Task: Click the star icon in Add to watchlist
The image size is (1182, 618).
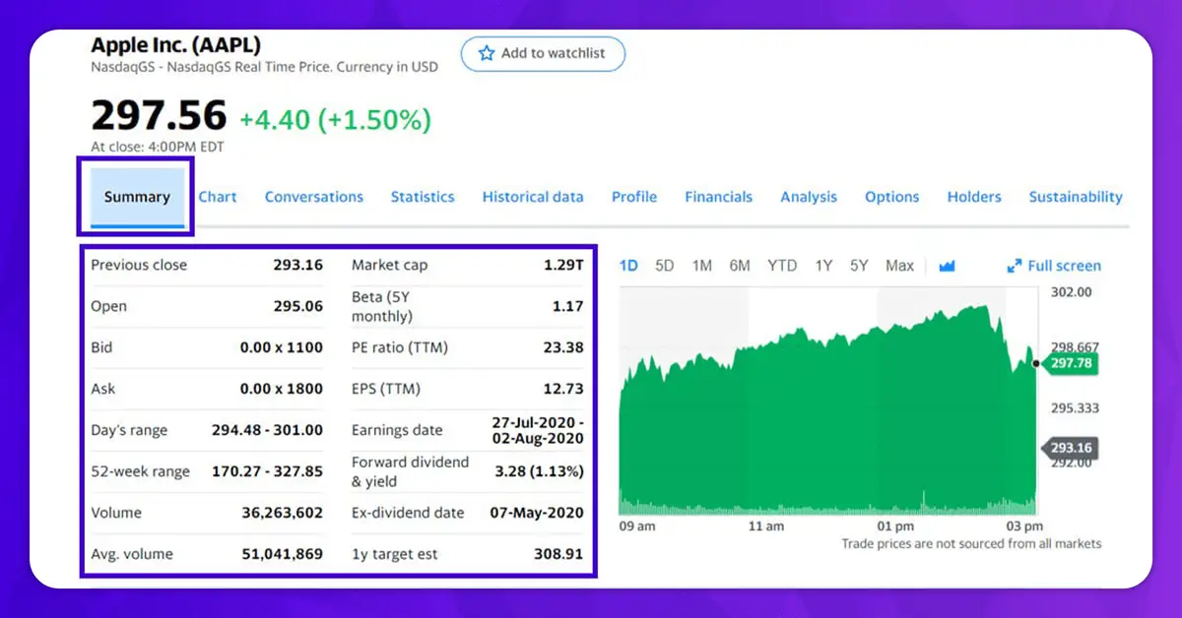Action: pos(487,53)
